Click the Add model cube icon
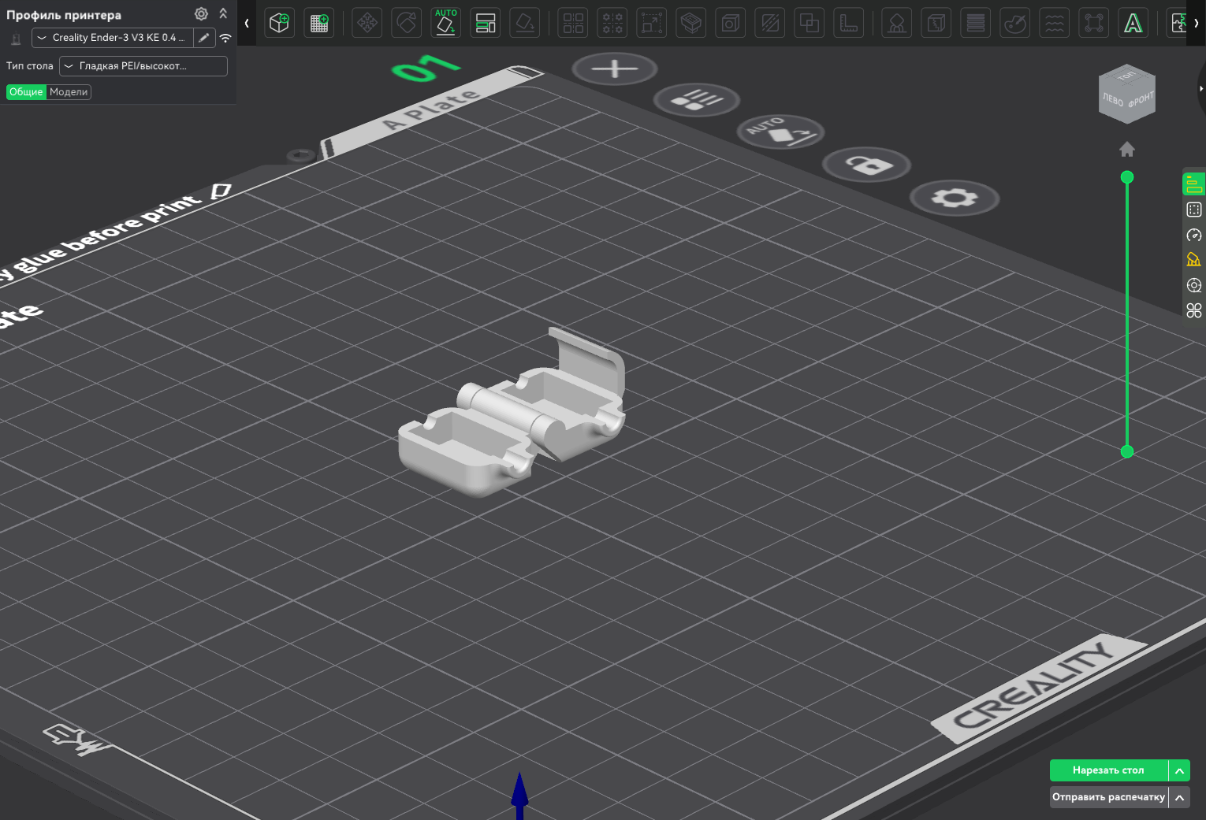The image size is (1206, 820). pos(279,23)
